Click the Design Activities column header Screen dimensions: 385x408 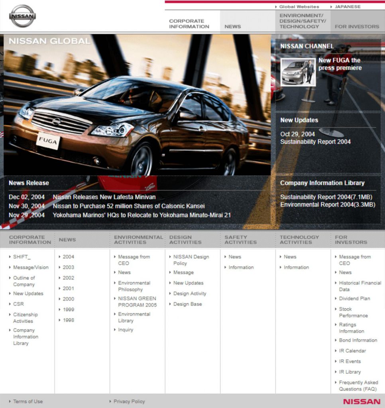click(185, 239)
